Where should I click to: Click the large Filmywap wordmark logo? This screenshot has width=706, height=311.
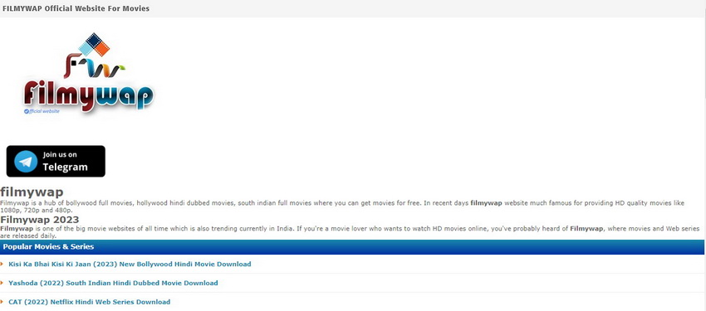[x=89, y=96]
